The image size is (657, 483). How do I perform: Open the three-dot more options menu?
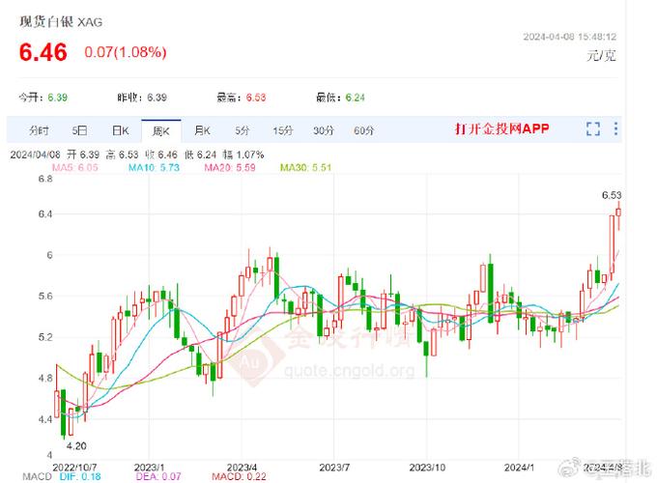616,129
